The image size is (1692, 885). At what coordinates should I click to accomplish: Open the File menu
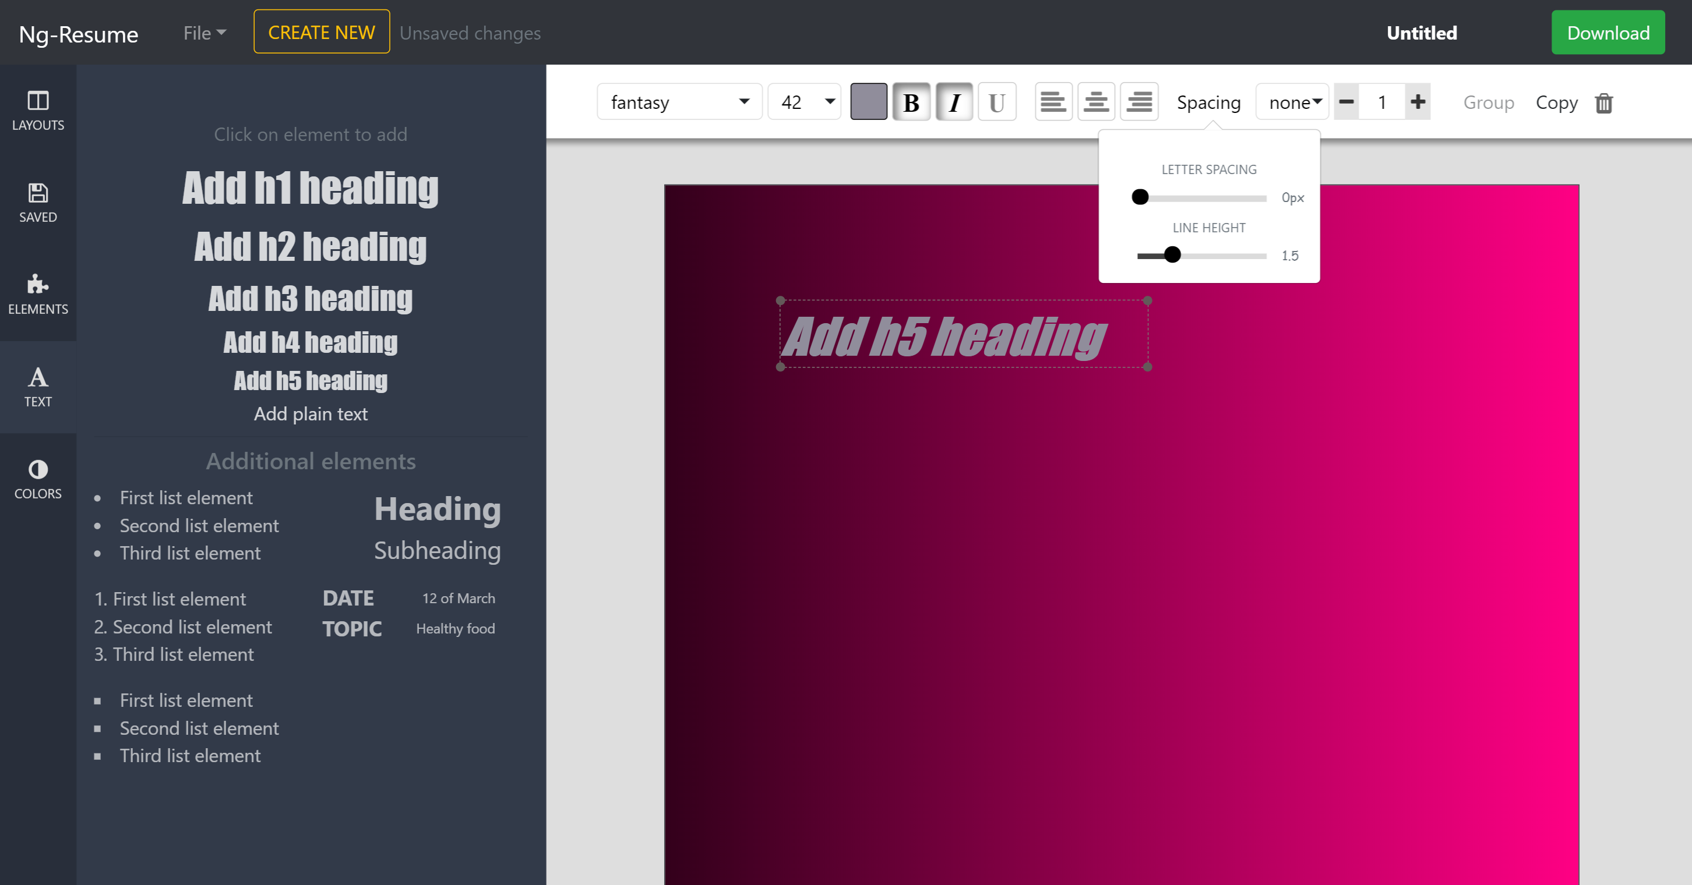pyautogui.click(x=205, y=33)
